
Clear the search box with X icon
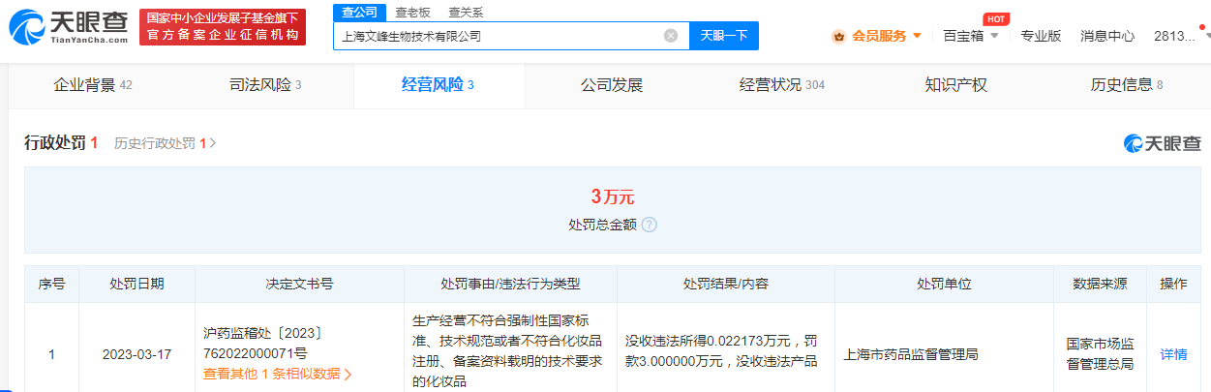tap(670, 36)
